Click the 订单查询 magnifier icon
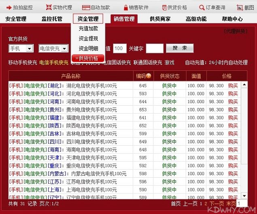This screenshot has height=214, width=257. tap(202, 7)
